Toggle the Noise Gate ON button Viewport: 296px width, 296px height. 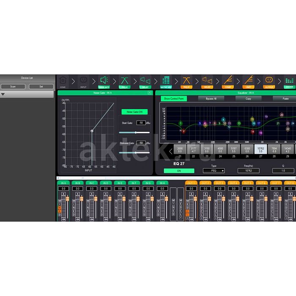[x=134, y=112]
